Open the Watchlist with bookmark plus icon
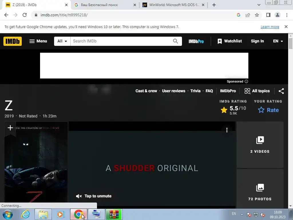The width and height of the screenshot is (293, 220). (230, 41)
